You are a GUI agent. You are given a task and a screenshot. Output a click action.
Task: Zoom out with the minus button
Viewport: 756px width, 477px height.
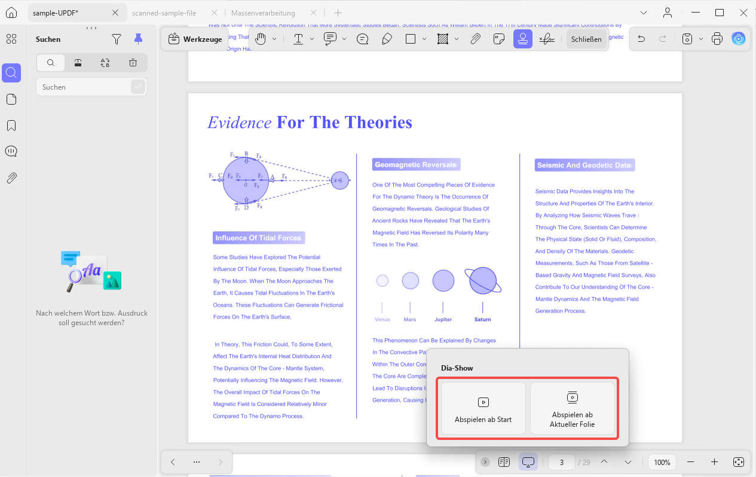[691, 462]
